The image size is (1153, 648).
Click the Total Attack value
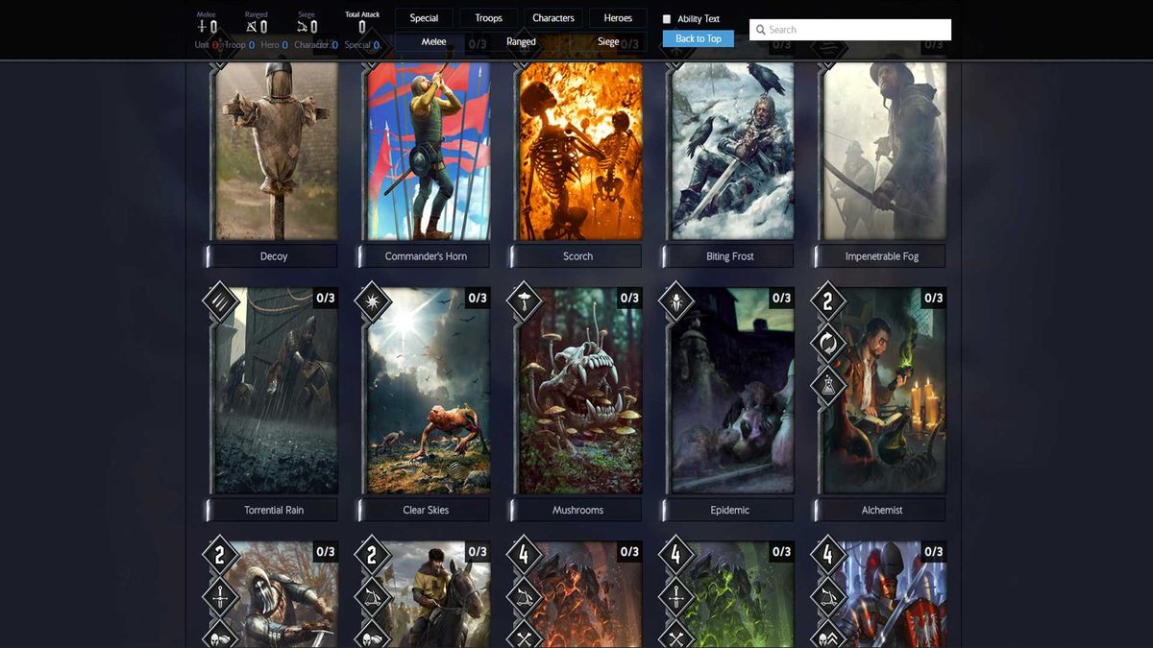pos(362,28)
